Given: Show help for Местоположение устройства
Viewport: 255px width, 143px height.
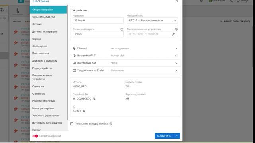Looking at the screenshot, I should 176,29.
